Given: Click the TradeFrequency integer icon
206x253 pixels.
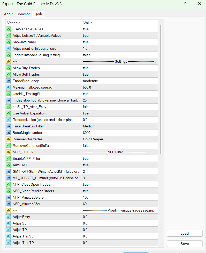Looking at the screenshot, I should pyautogui.click(x=9, y=81).
